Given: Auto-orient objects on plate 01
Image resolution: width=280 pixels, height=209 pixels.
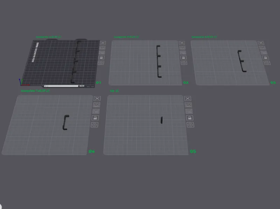Looking at the screenshot, I should tap(102, 48).
